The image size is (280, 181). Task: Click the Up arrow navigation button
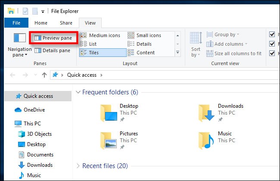point(44,75)
